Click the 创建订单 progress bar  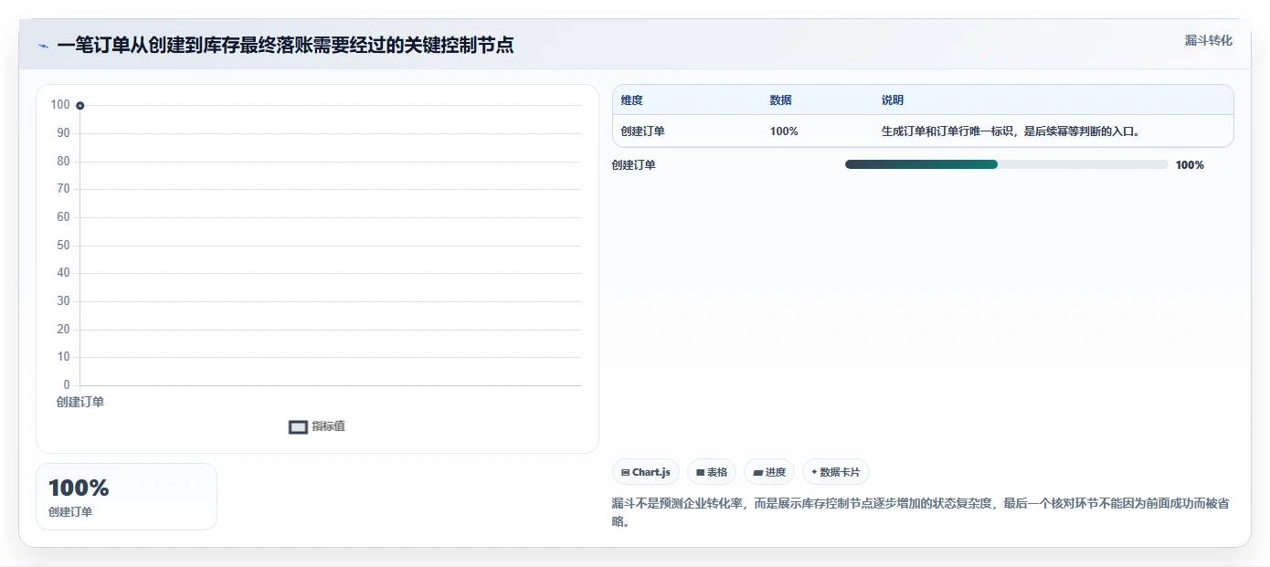1007,164
